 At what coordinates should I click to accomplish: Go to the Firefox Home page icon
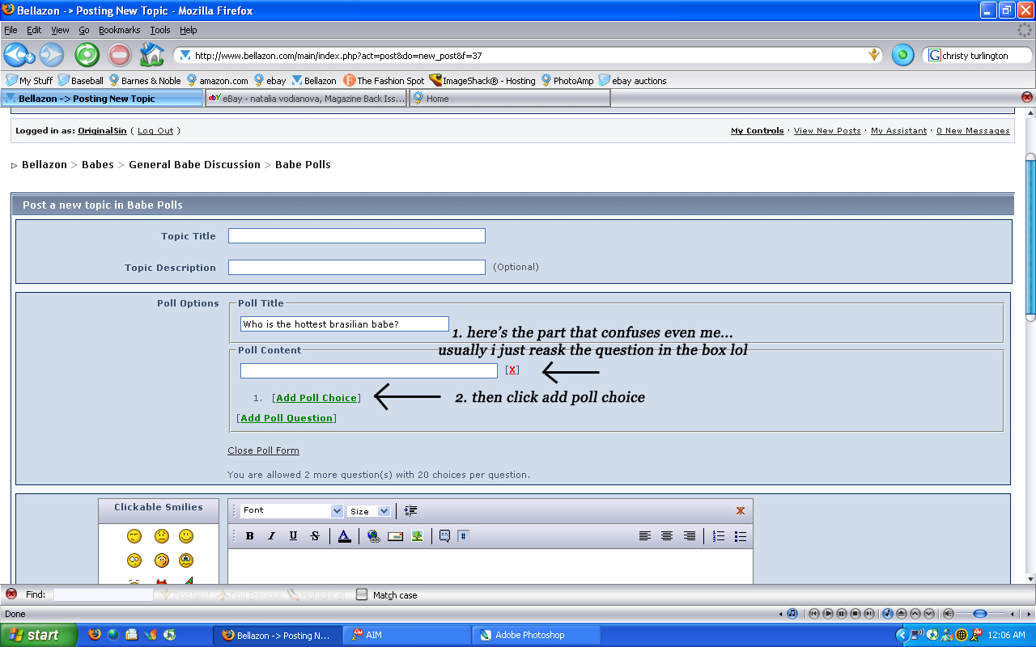click(151, 55)
